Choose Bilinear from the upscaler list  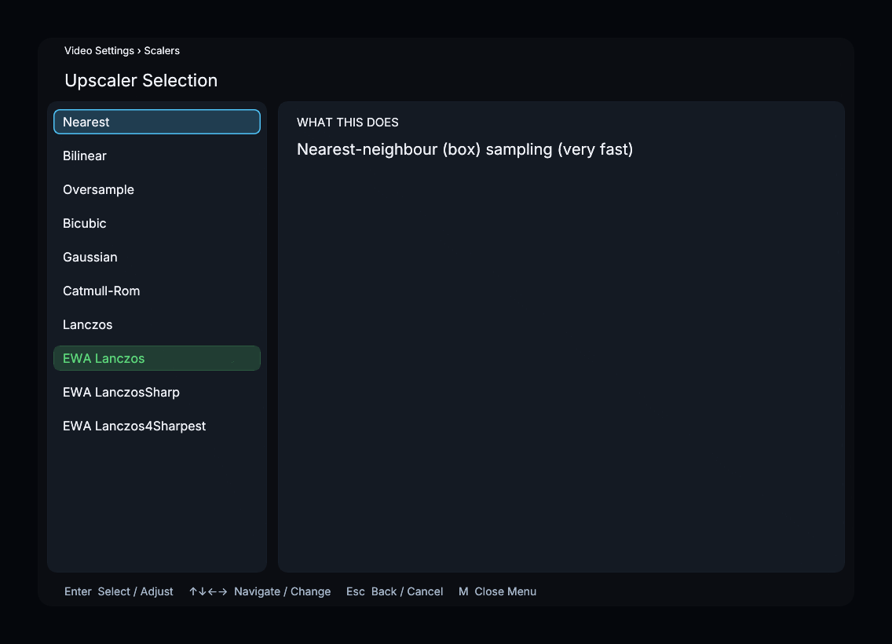tap(157, 156)
